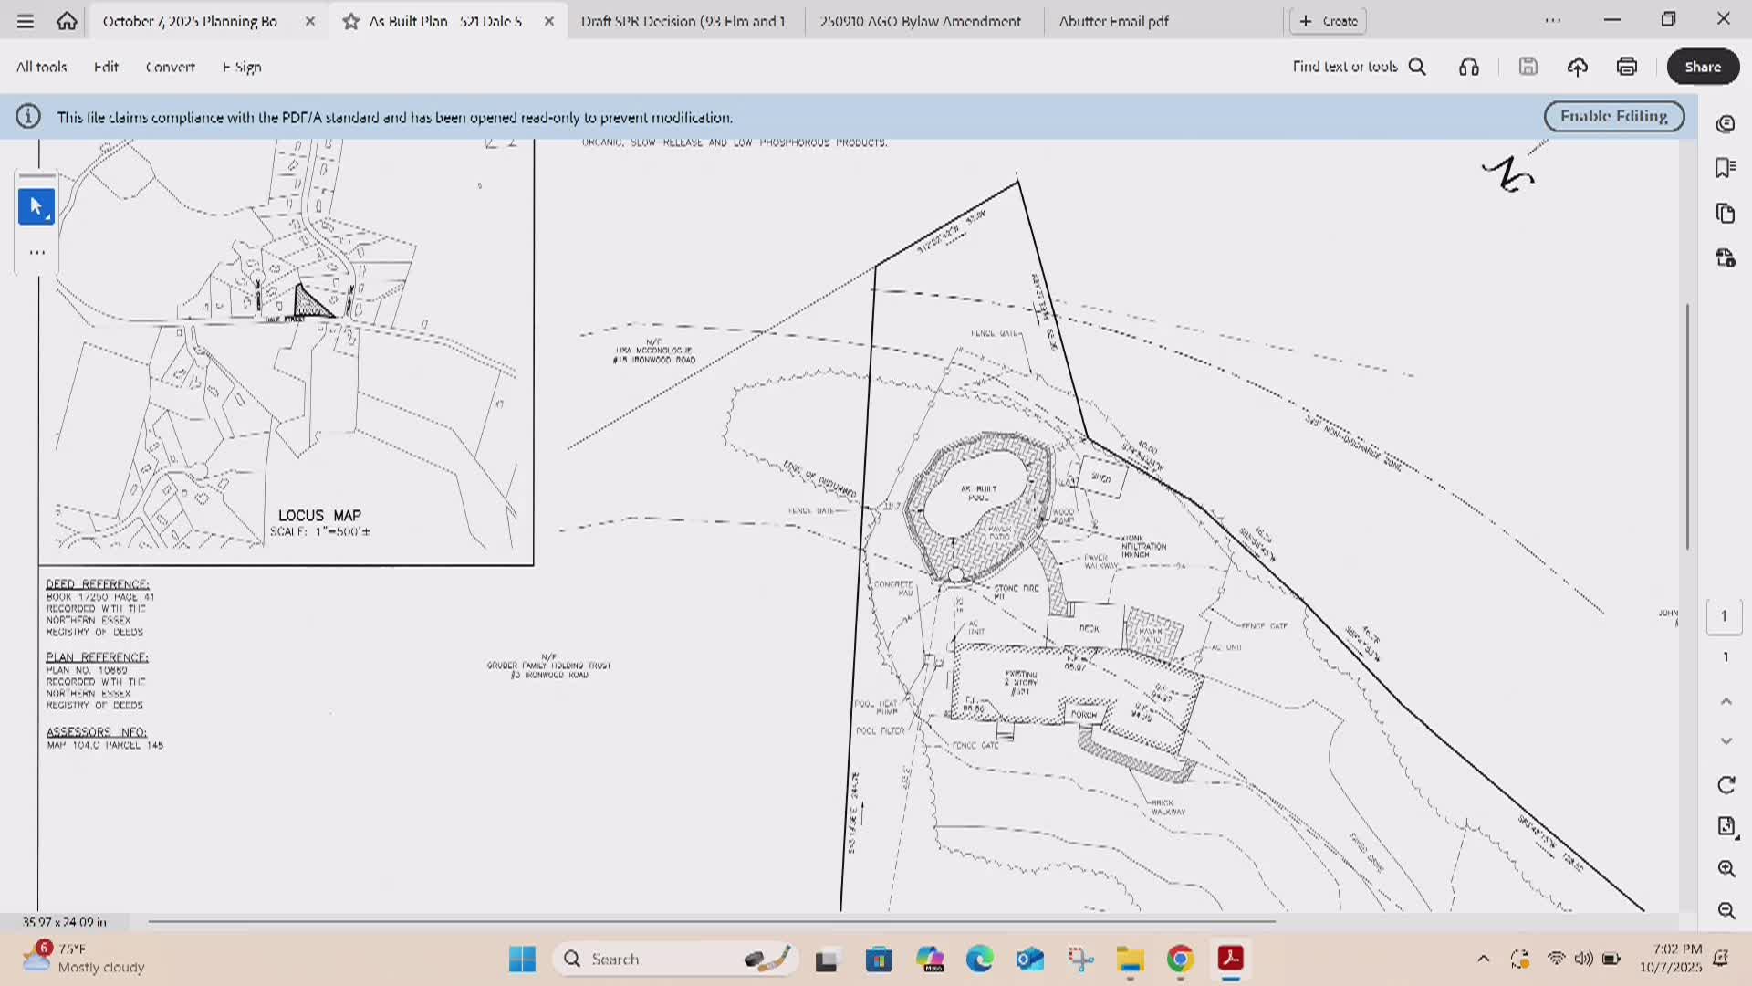1752x986 pixels.
Task: Click the Enable Editing button
Action: click(x=1613, y=116)
